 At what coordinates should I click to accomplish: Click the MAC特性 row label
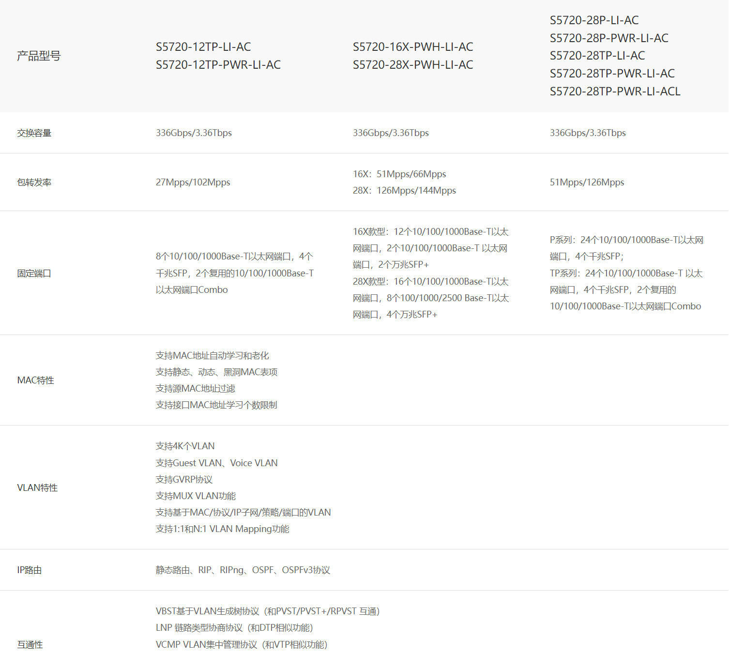tap(35, 380)
